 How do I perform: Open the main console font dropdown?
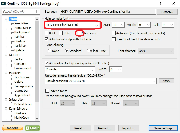[97, 26]
